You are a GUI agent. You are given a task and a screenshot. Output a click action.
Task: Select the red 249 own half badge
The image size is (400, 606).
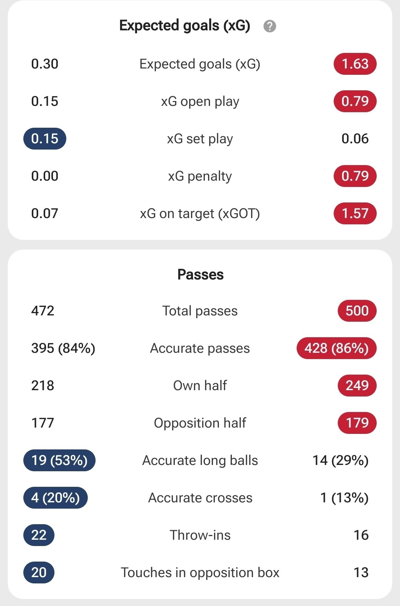[x=357, y=385]
